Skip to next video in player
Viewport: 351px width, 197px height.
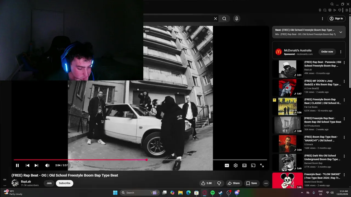[x=36, y=165]
